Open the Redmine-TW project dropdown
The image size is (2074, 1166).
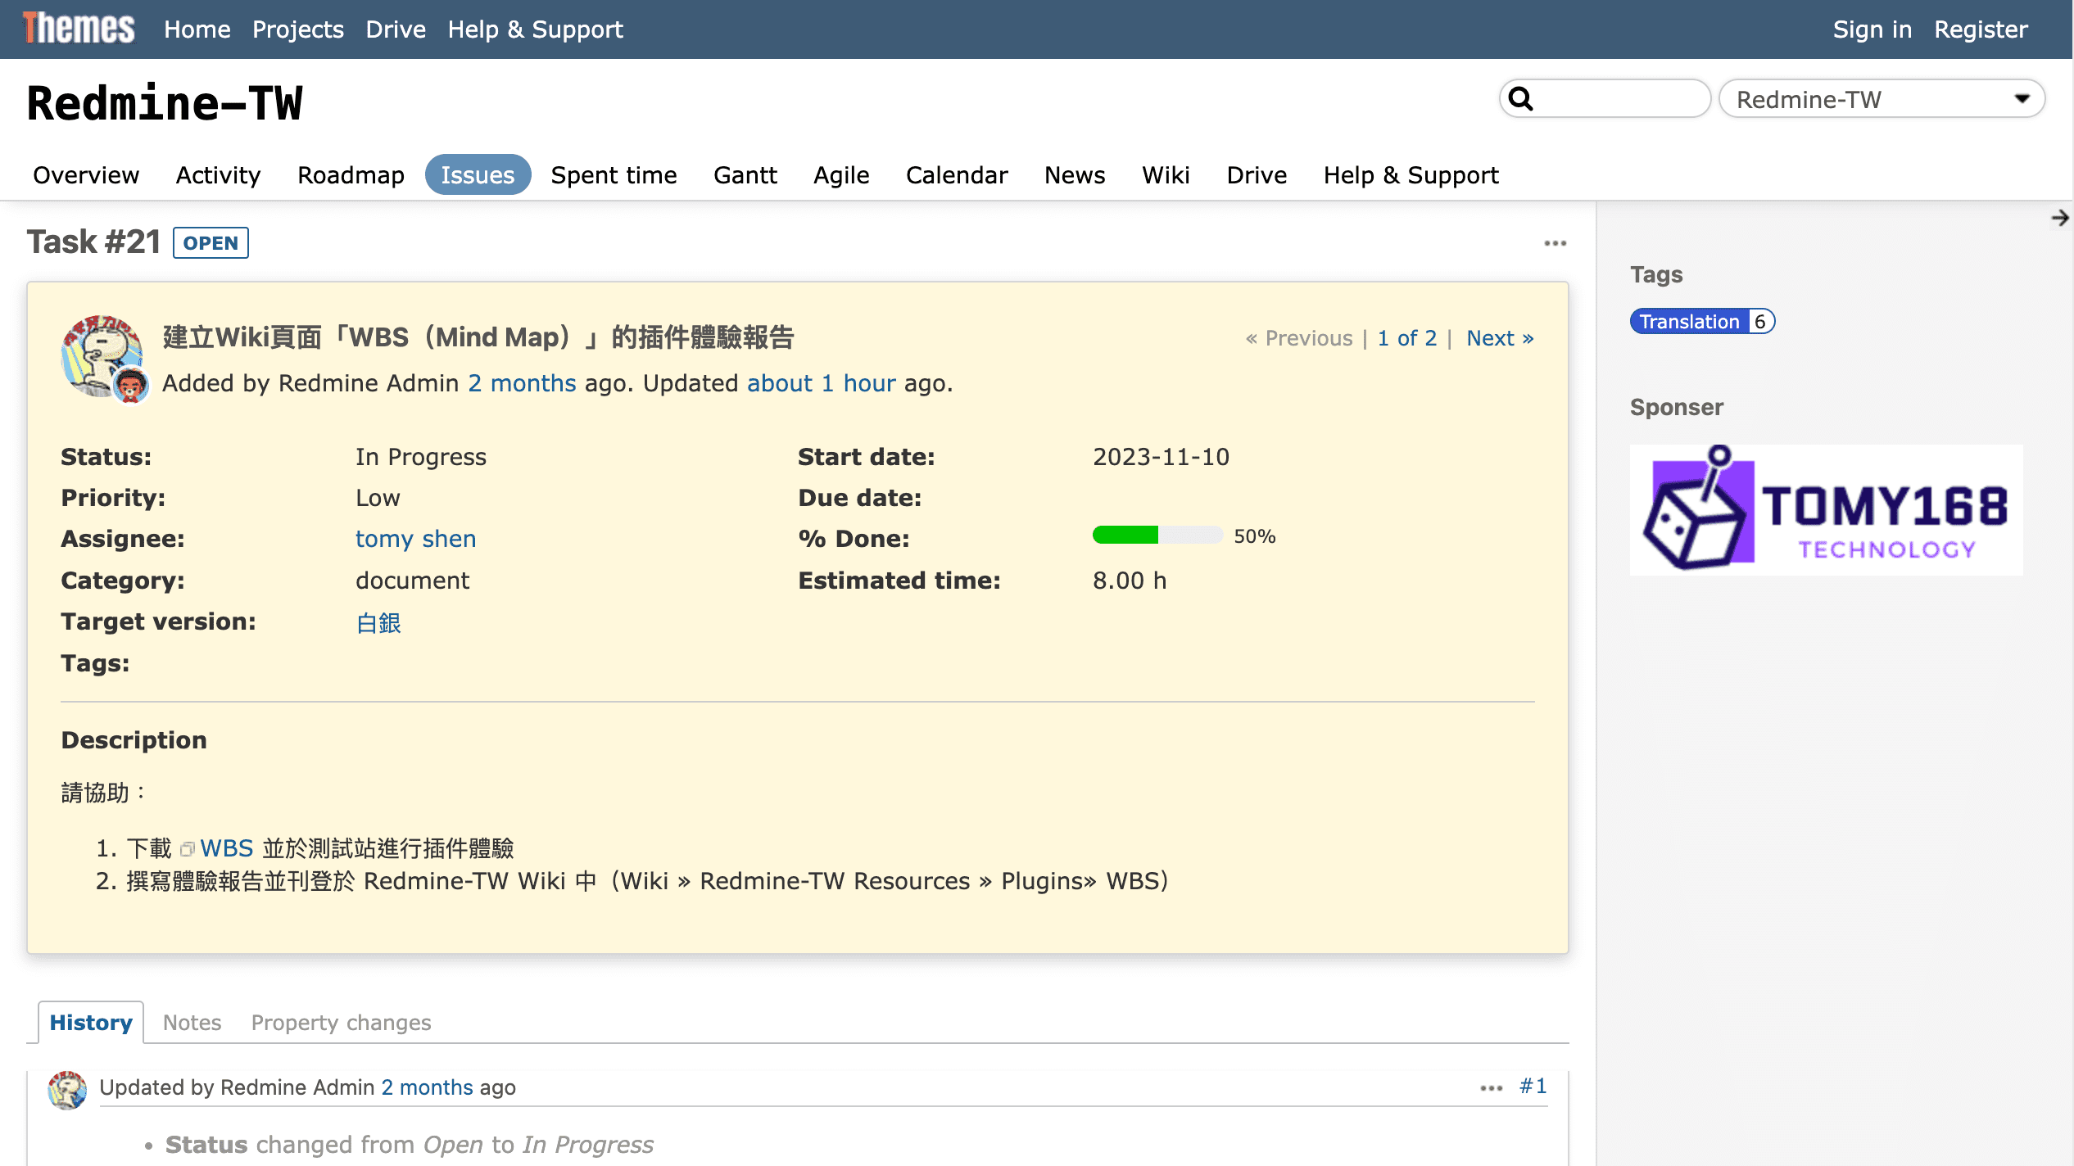pos(1881,99)
